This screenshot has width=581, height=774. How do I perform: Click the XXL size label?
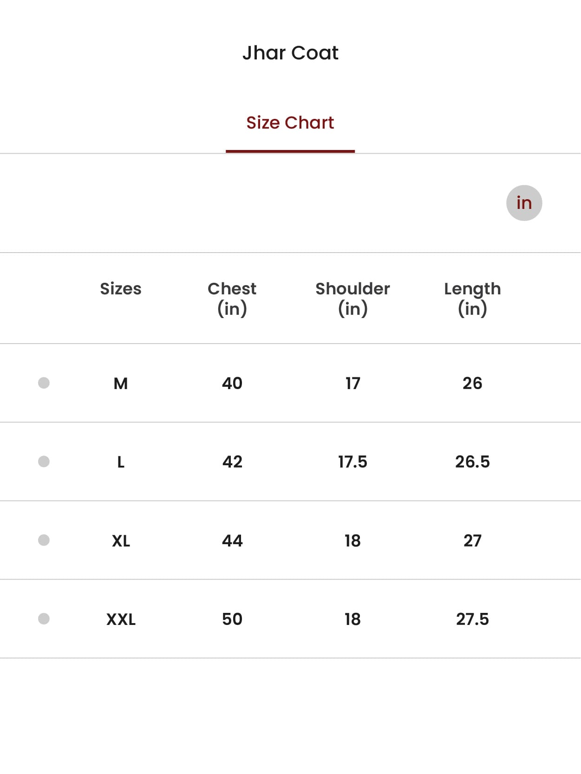(x=121, y=619)
